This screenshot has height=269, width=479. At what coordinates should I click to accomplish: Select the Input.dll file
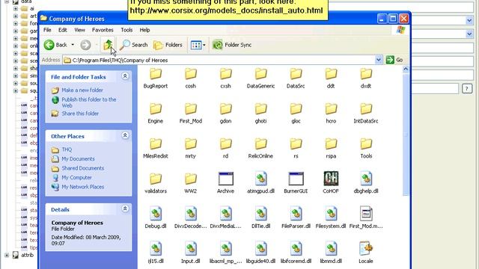191,253
